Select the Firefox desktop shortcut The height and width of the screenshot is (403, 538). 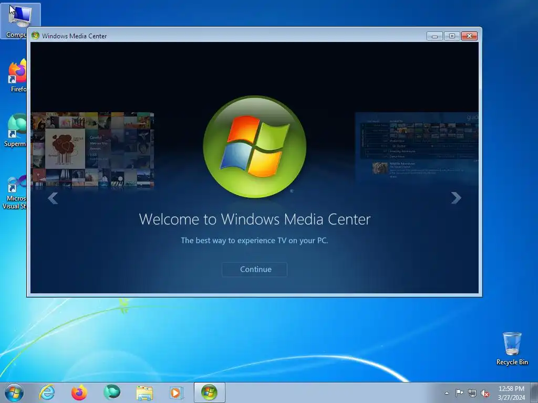pos(16,76)
